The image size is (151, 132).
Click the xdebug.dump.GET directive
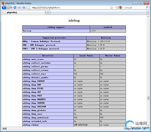tap(48, 92)
